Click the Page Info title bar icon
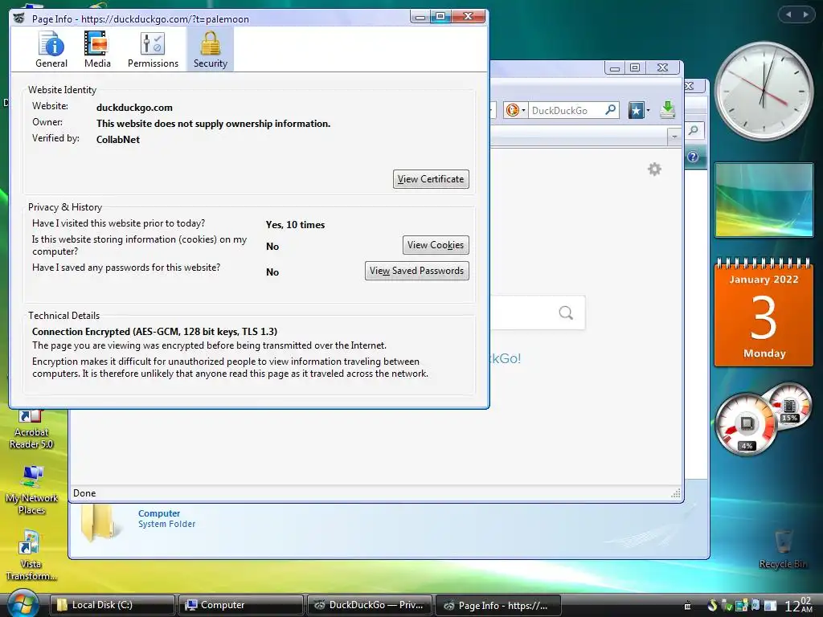Image resolution: width=823 pixels, height=617 pixels. click(19, 18)
